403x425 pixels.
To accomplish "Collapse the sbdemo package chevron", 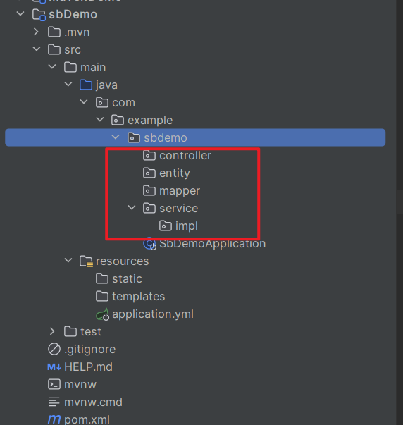I will click(x=116, y=137).
